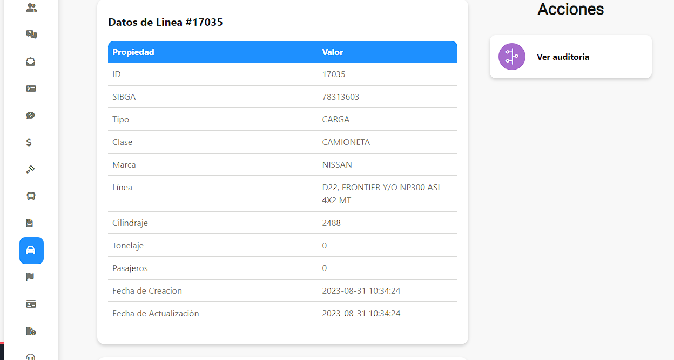Image resolution: width=674 pixels, height=360 pixels.
Task: Click the Clase property label
Action: click(123, 142)
